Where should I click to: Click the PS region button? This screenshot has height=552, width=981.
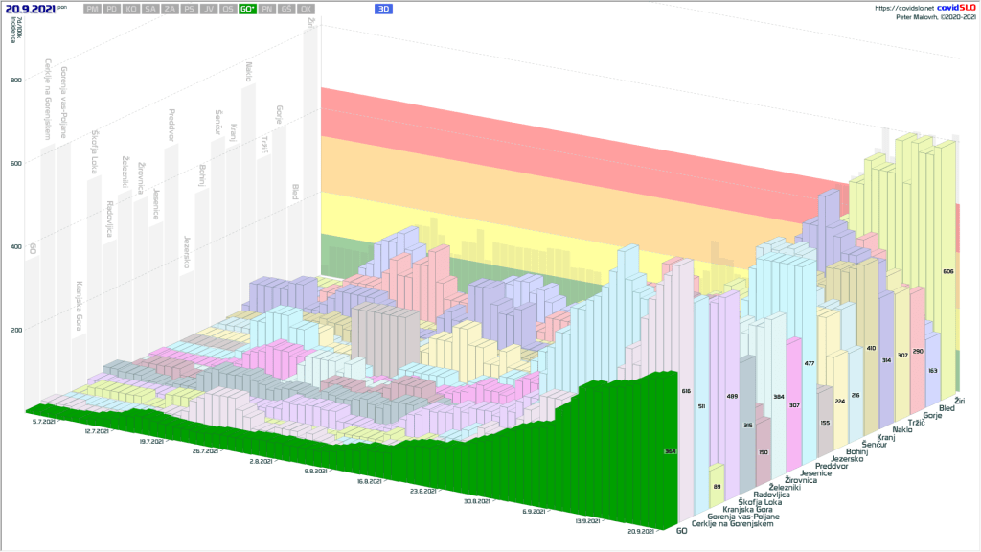[189, 9]
